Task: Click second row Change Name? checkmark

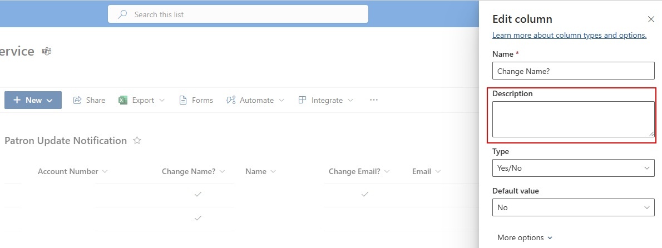Action: 198,218
